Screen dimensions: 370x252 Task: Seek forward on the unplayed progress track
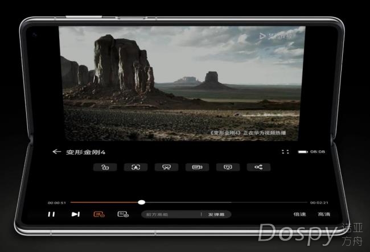[x=226, y=203]
